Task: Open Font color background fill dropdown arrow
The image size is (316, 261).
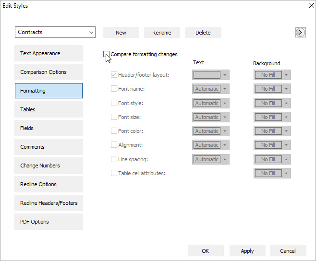Action: pyautogui.click(x=286, y=131)
